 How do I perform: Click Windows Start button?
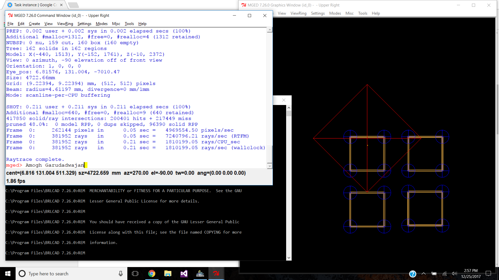click(8, 274)
